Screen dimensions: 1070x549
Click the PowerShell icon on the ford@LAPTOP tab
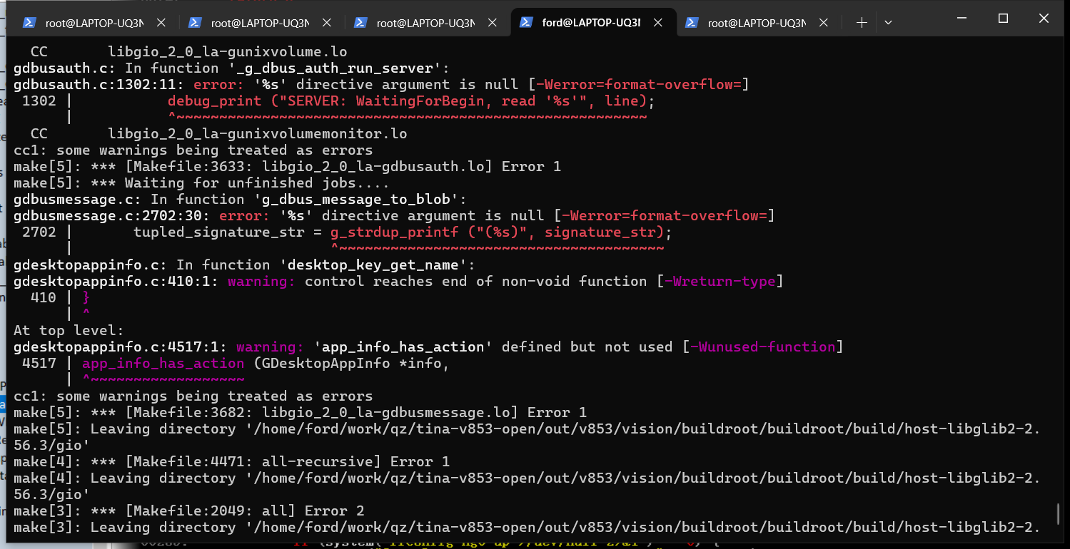pos(526,23)
